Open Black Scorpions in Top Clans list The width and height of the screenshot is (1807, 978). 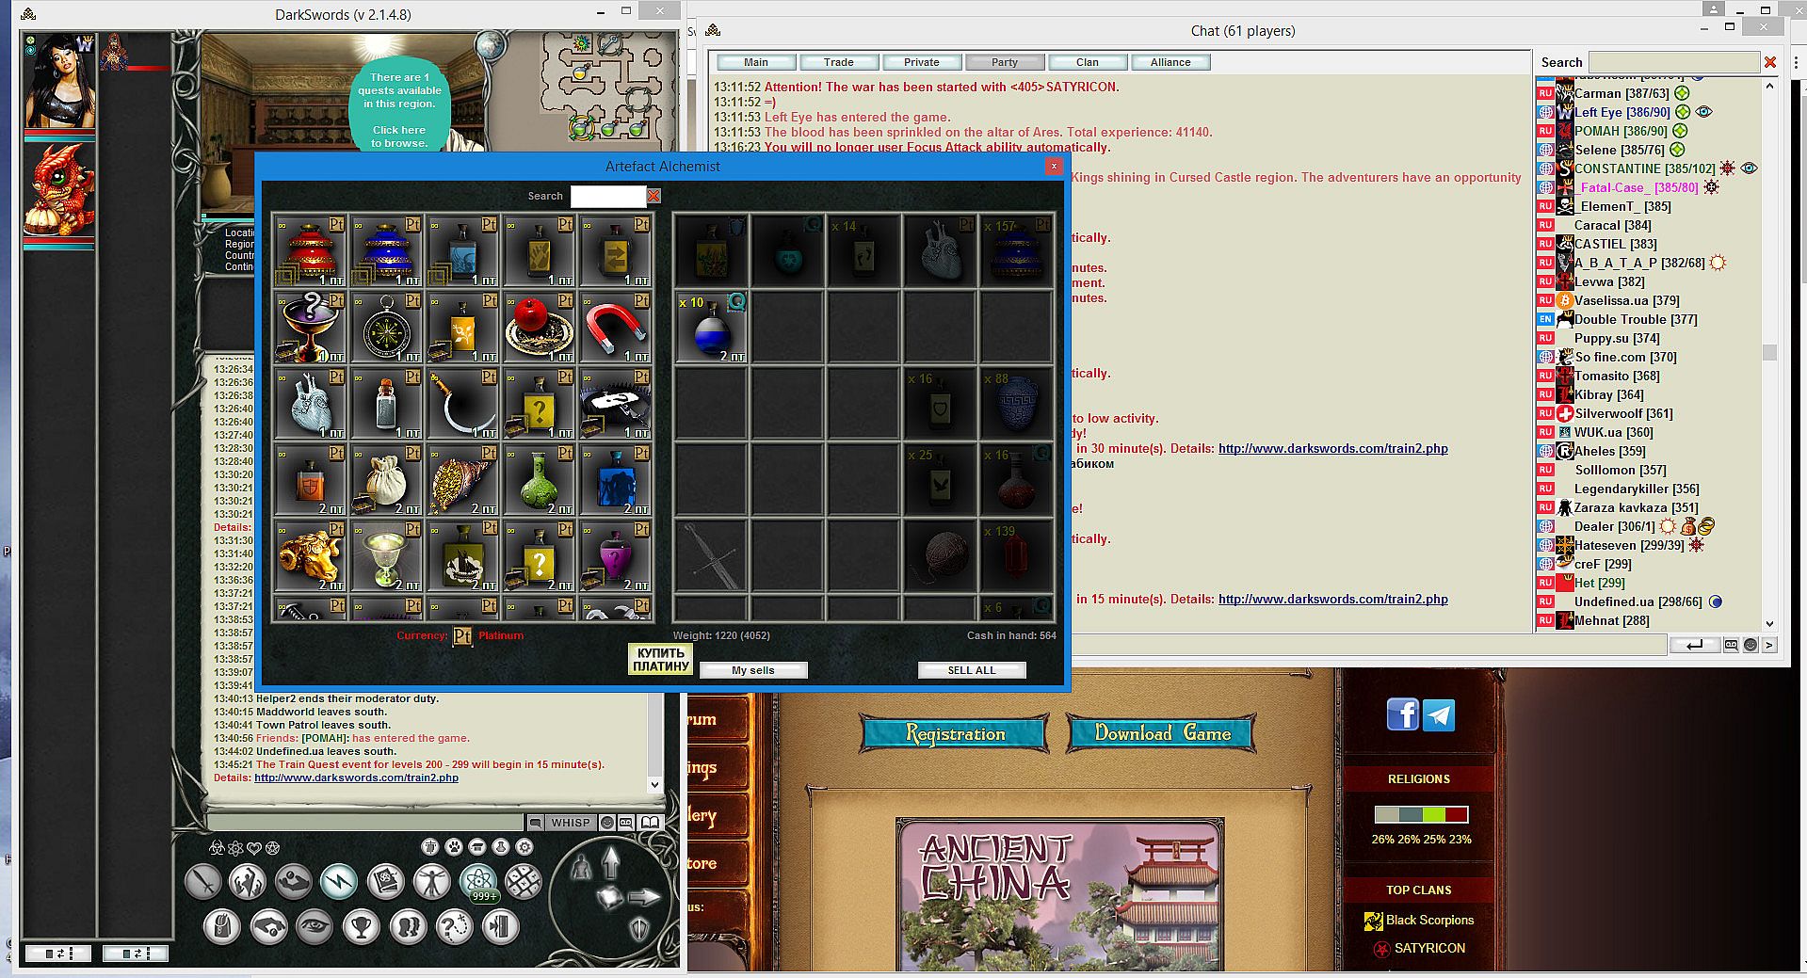click(x=1429, y=920)
